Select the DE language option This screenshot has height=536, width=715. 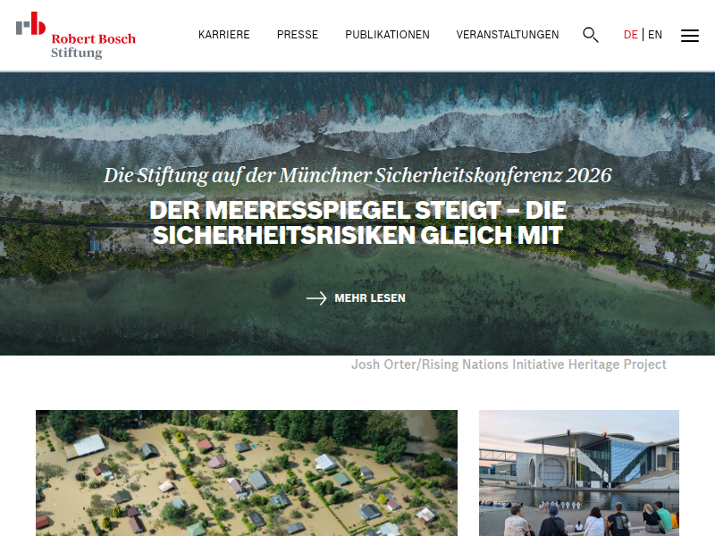point(631,35)
